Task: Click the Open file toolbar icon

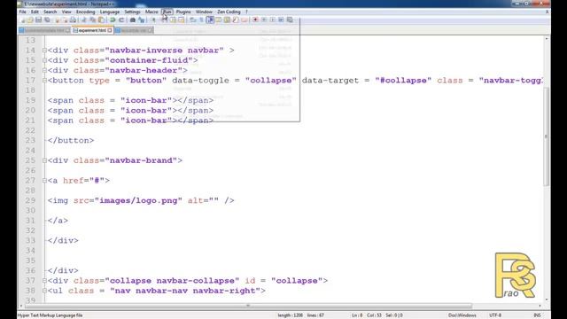Action: (x=29, y=19)
